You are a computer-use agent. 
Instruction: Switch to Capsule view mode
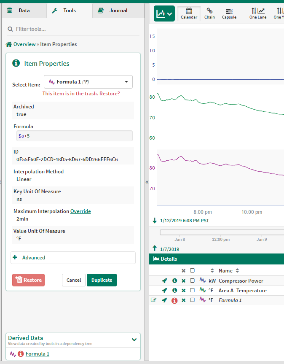coord(229,13)
